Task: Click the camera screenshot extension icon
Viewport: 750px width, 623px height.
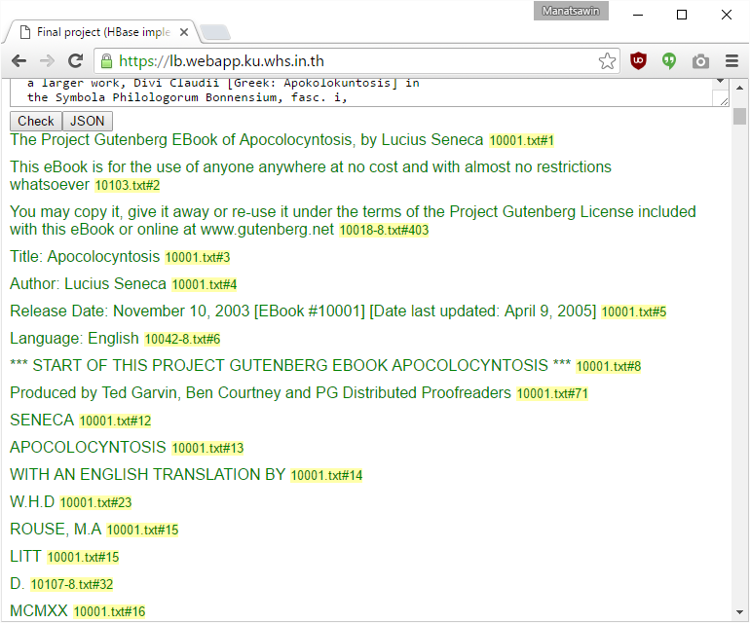Action: pyautogui.click(x=700, y=61)
